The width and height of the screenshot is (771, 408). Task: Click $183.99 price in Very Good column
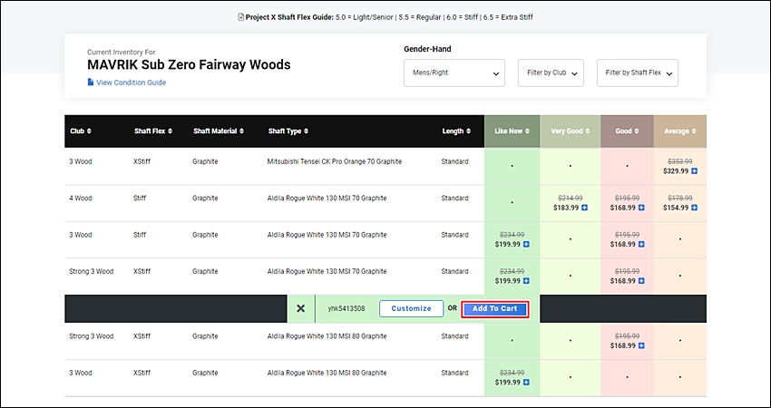pyautogui.click(x=566, y=208)
